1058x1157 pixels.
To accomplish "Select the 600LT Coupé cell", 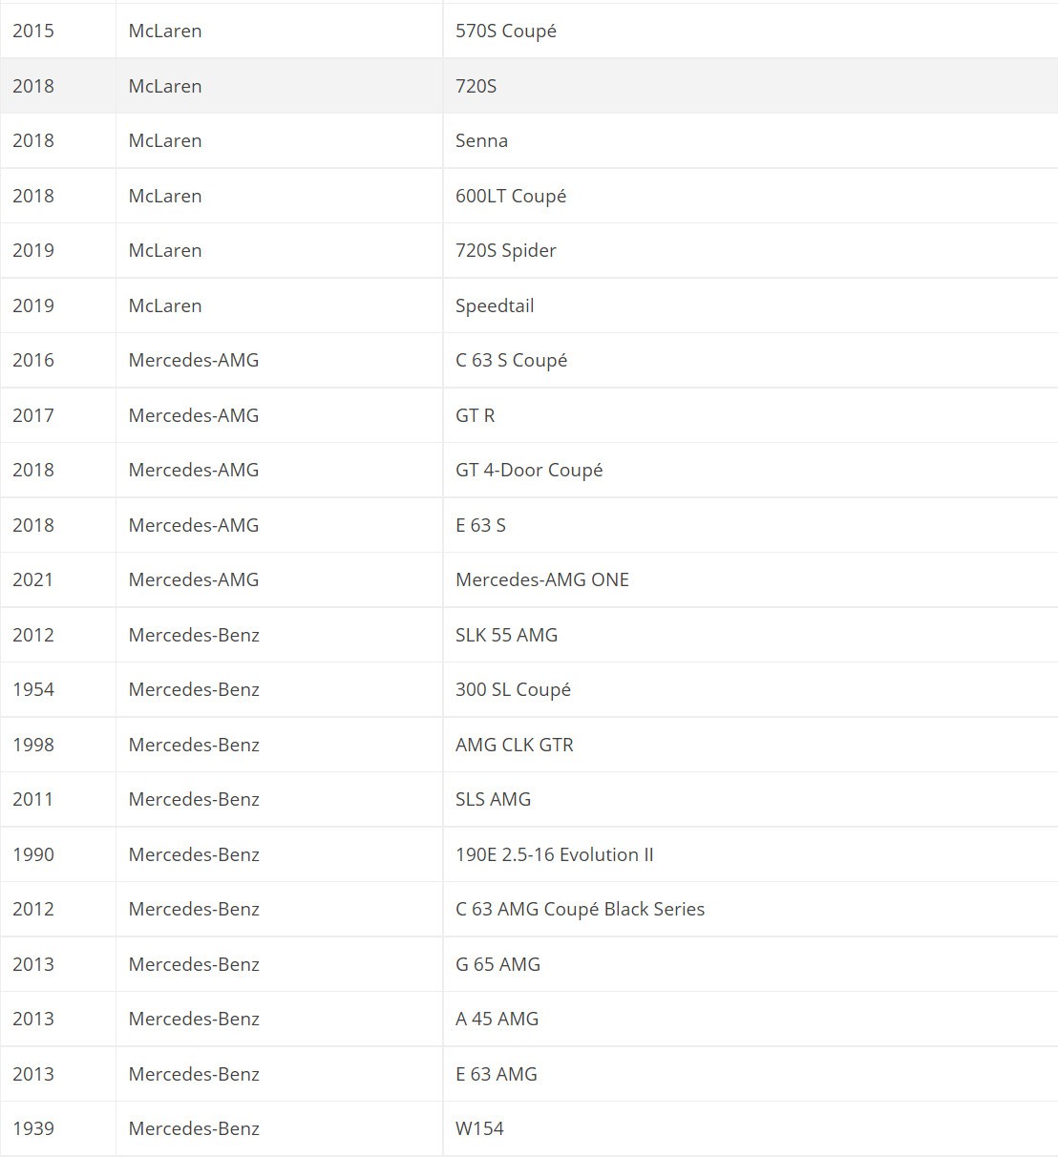I will point(511,196).
